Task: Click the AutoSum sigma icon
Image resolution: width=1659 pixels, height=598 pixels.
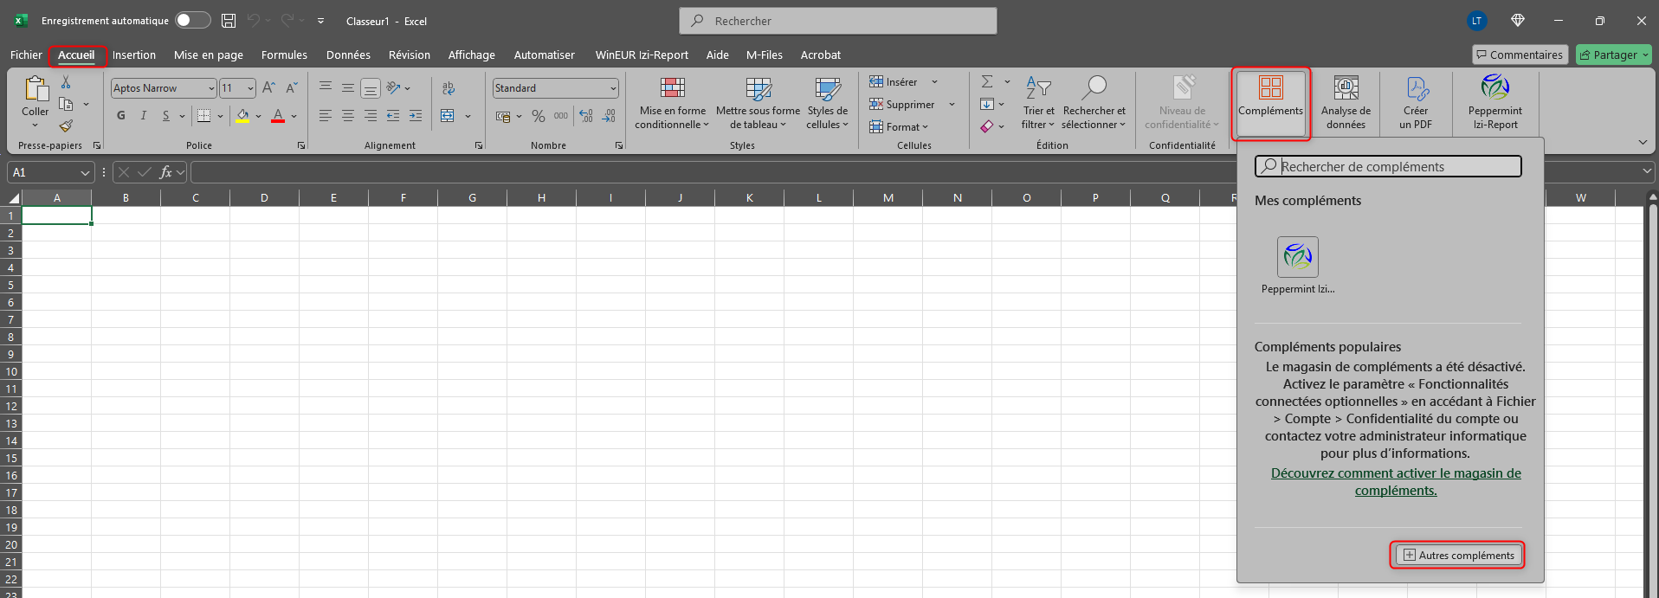Action: point(987,81)
